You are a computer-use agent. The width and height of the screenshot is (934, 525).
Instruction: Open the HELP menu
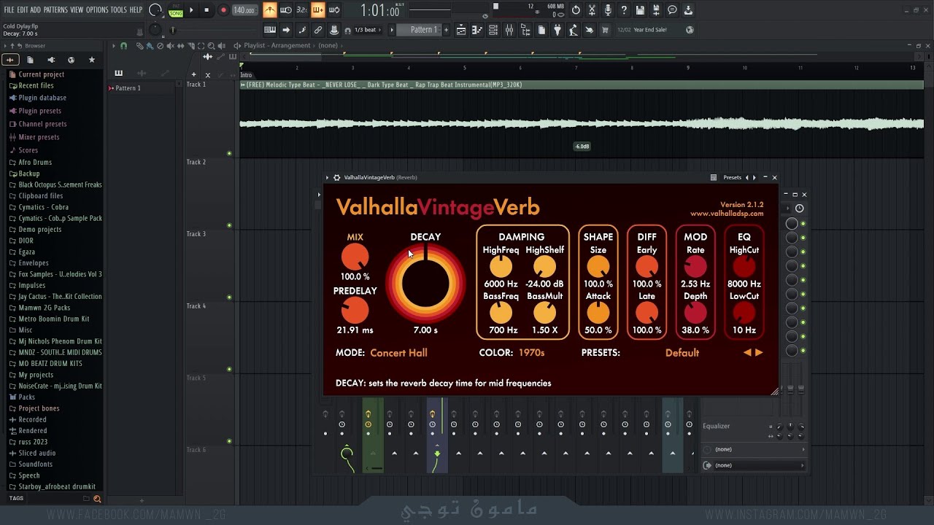click(136, 10)
